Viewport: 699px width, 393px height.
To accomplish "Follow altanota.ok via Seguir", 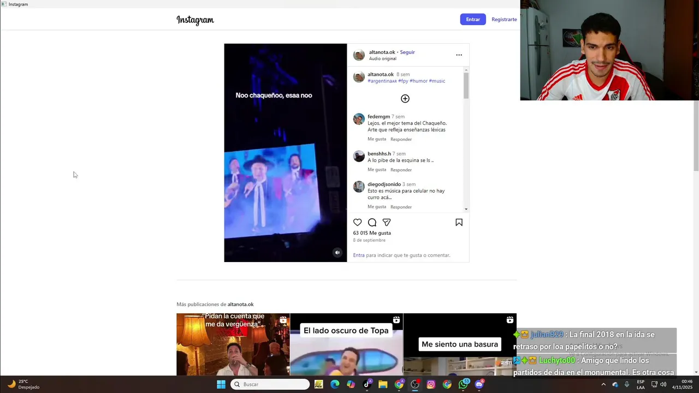I will tap(407, 52).
